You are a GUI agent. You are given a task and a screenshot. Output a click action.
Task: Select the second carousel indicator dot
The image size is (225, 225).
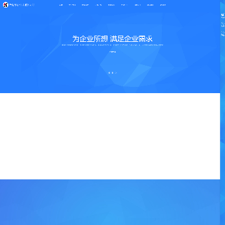112,72
